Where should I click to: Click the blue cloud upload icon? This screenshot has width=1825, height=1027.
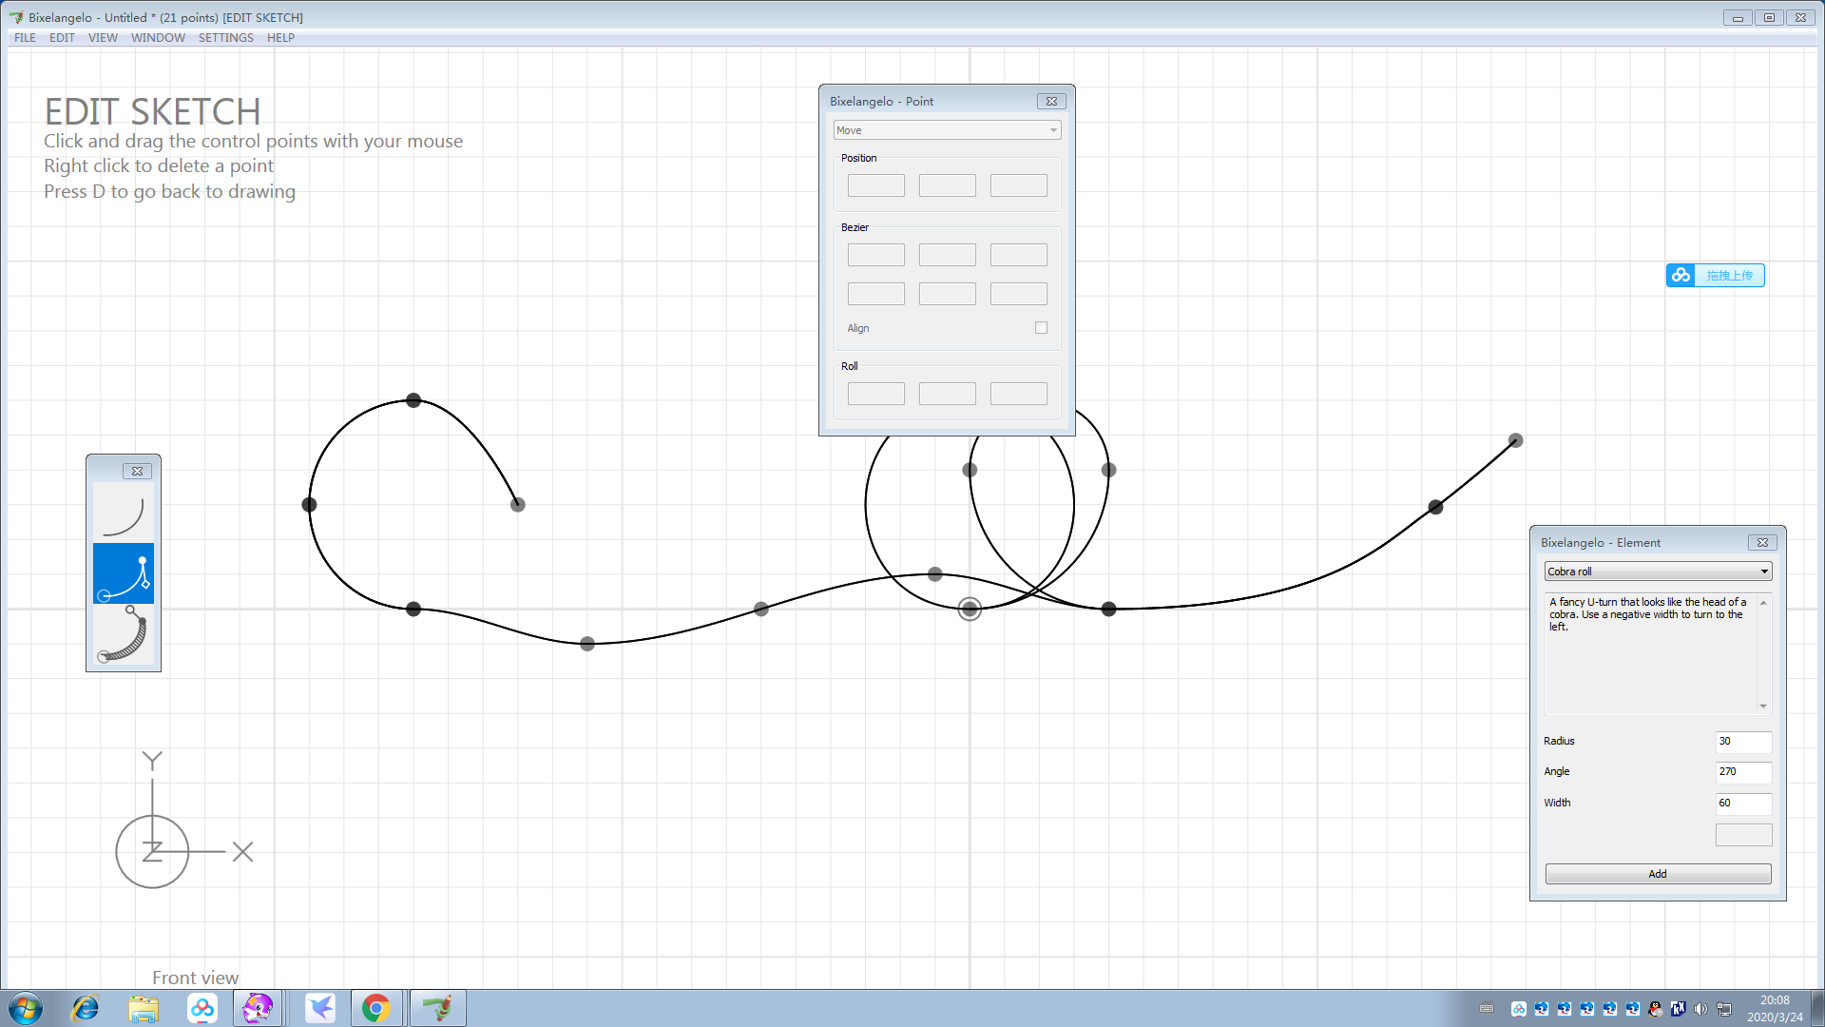click(1681, 276)
